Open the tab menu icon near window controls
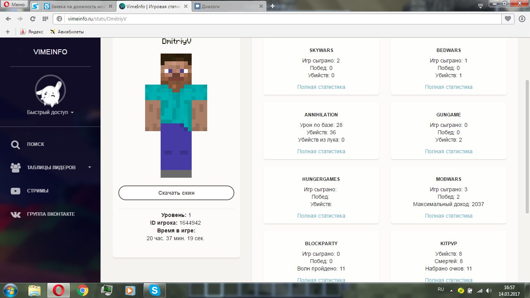The height and width of the screenshot is (298, 530). (x=480, y=6)
